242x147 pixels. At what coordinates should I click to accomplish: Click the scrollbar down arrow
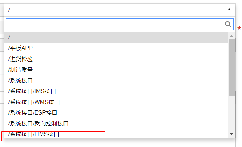tap(231, 134)
